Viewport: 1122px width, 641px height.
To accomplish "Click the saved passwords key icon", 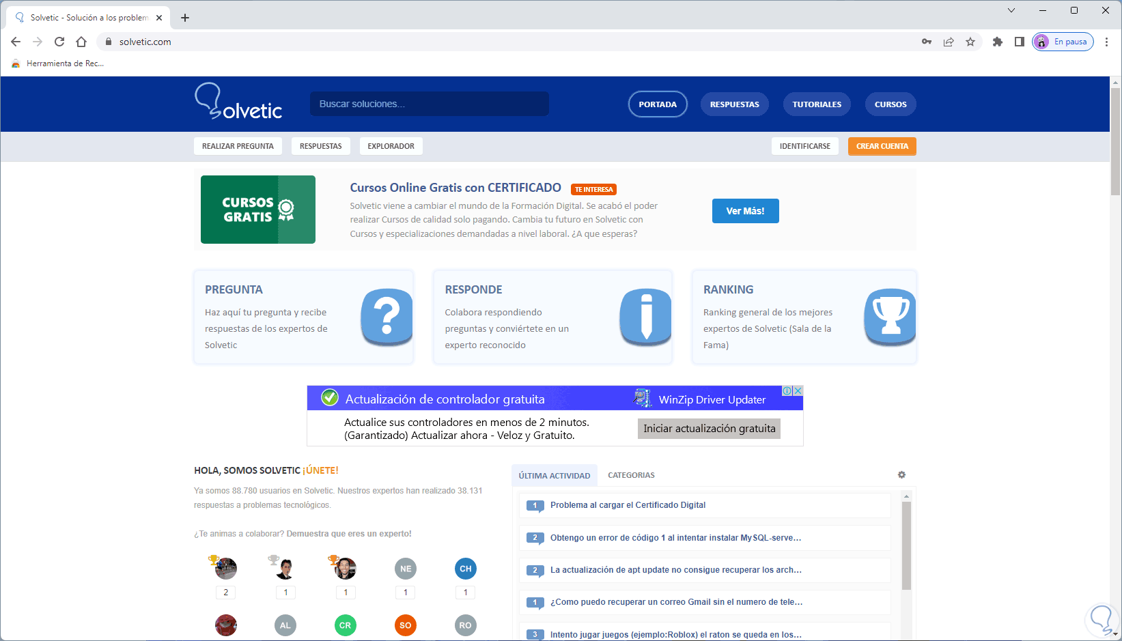I will point(927,42).
